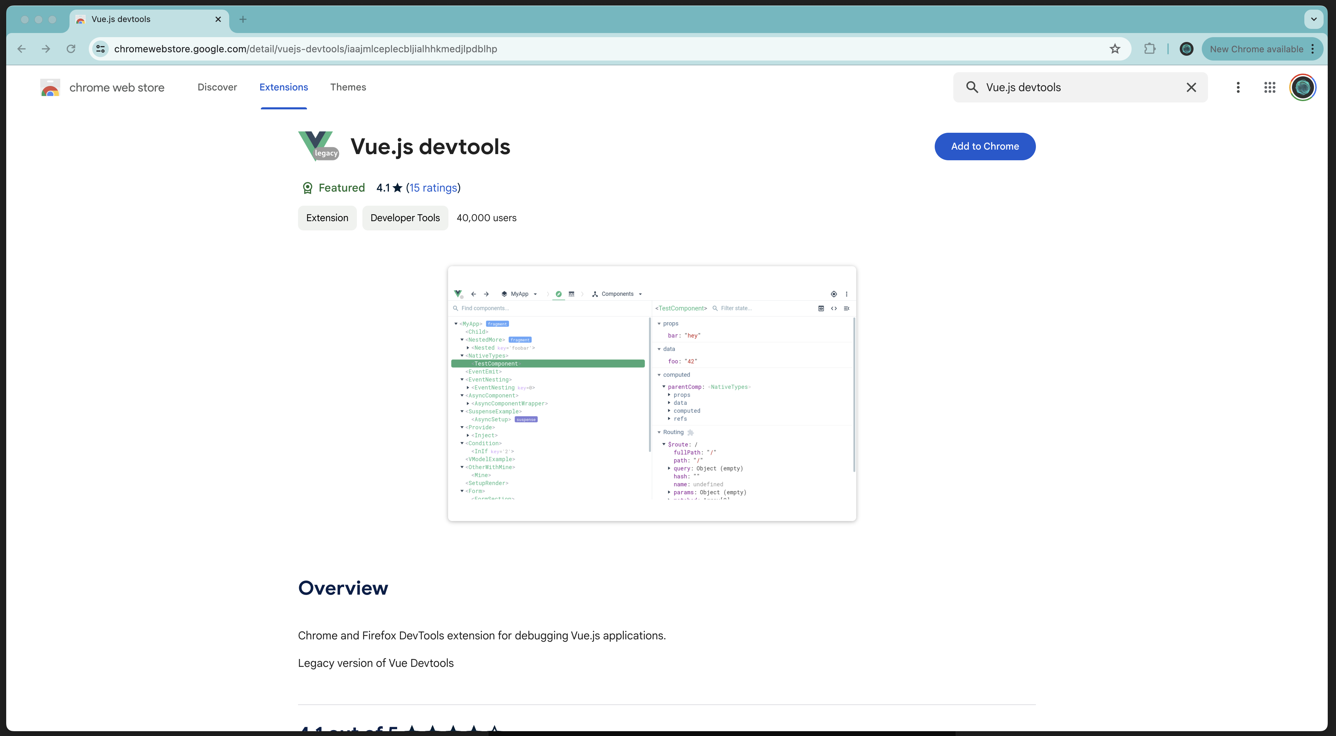The width and height of the screenshot is (1336, 736).
Task: Open the Chrome profile avatar in toolbar
Action: [x=1186, y=49]
